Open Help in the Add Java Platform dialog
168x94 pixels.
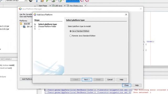[122, 79]
